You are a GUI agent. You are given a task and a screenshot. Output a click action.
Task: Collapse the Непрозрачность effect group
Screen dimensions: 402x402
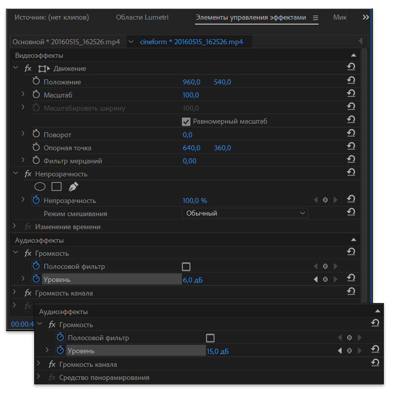(16, 173)
